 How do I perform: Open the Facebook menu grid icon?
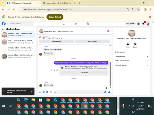[138, 24]
